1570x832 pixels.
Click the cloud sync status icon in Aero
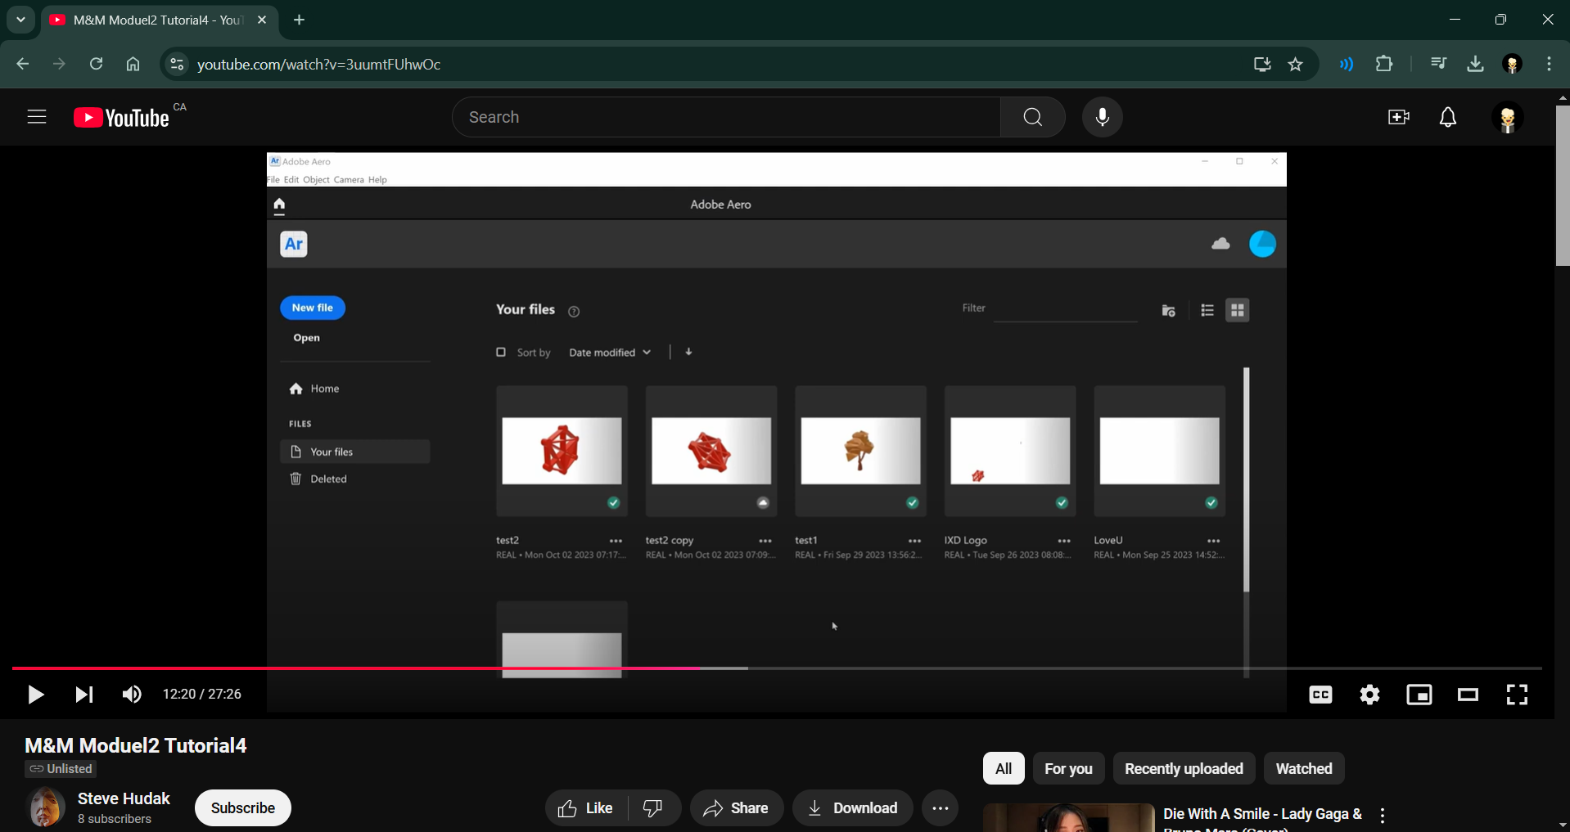[x=1220, y=243]
